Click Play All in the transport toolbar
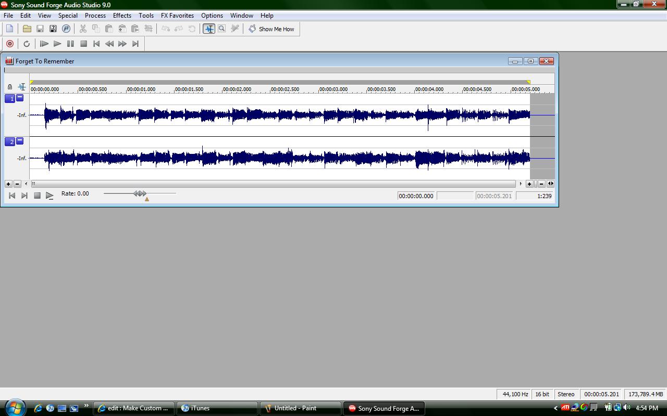 [44, 44]
